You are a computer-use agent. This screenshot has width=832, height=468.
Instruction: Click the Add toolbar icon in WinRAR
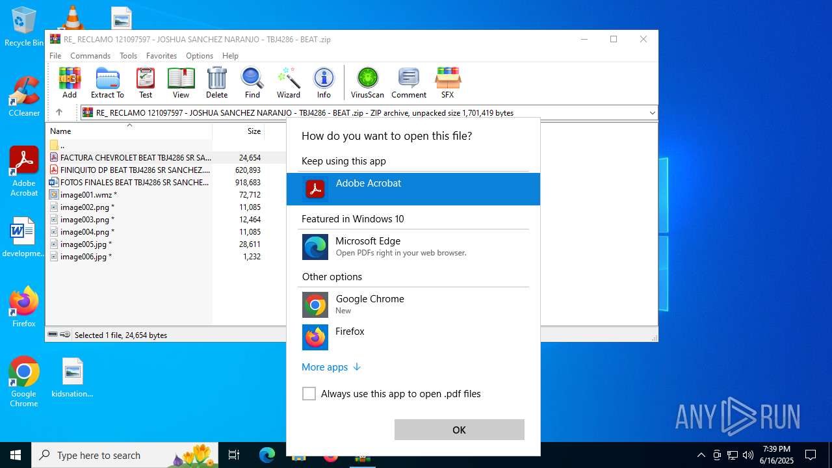[70, 83]
